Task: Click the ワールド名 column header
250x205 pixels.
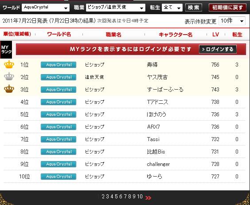Action: [59, 34]
